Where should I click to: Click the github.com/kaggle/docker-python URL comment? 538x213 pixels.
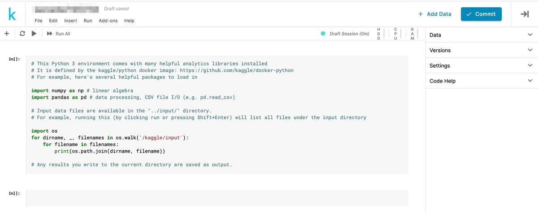point(163,70)
